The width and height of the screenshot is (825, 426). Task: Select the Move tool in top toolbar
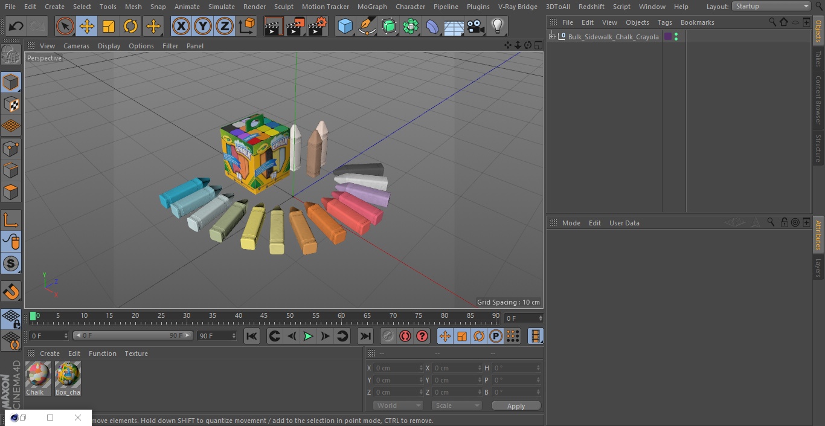tap(87, 26)
